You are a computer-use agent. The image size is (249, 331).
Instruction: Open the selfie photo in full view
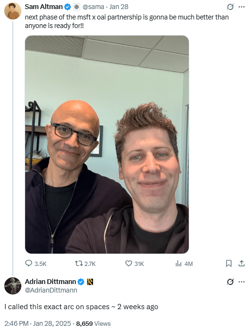107,144
